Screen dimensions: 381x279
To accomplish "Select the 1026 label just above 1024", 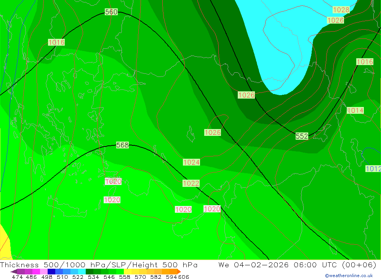I will [213, 132].
